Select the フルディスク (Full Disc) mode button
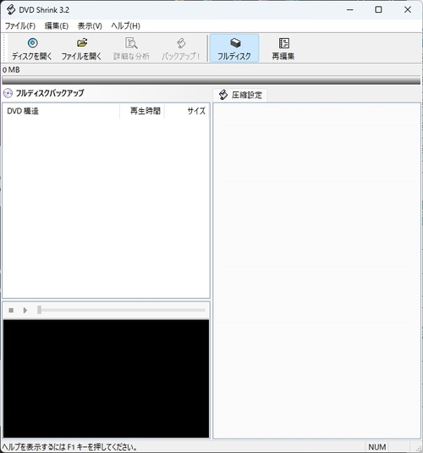 (234, 48)
